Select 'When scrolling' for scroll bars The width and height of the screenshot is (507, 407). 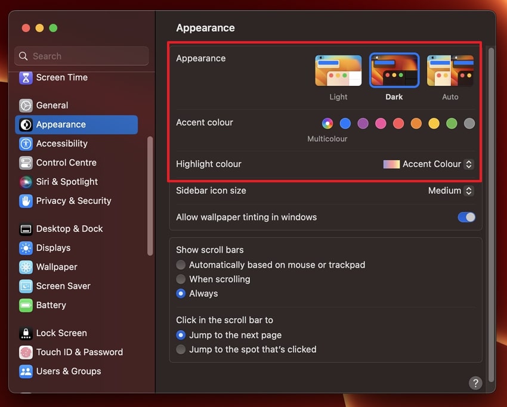[x=181, y=279]
